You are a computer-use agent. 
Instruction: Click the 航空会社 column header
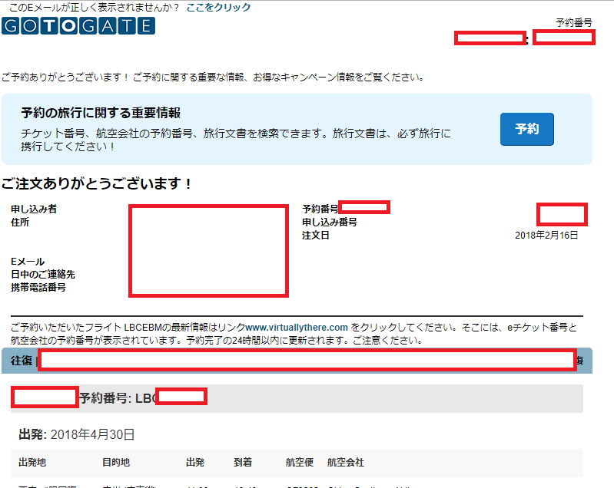346,463
